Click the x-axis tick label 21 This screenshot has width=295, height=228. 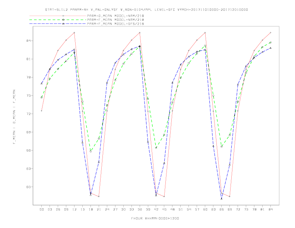[x=99, y=209]
